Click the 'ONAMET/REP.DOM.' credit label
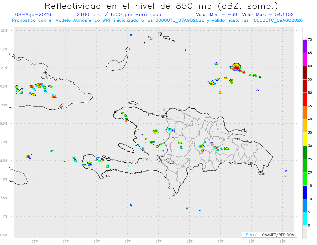Screen dimensions: 317x245 (278, 235)
